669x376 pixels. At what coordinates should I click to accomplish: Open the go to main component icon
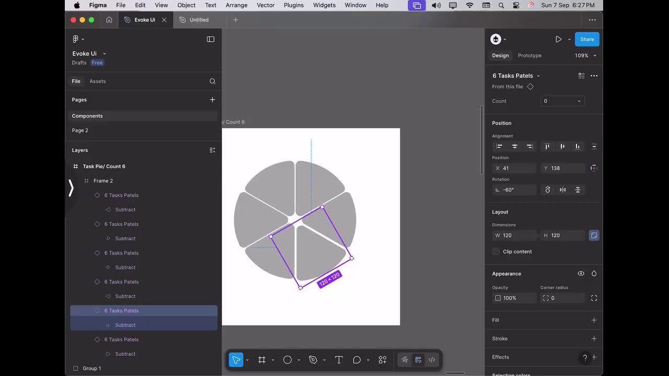click(530, 87)
